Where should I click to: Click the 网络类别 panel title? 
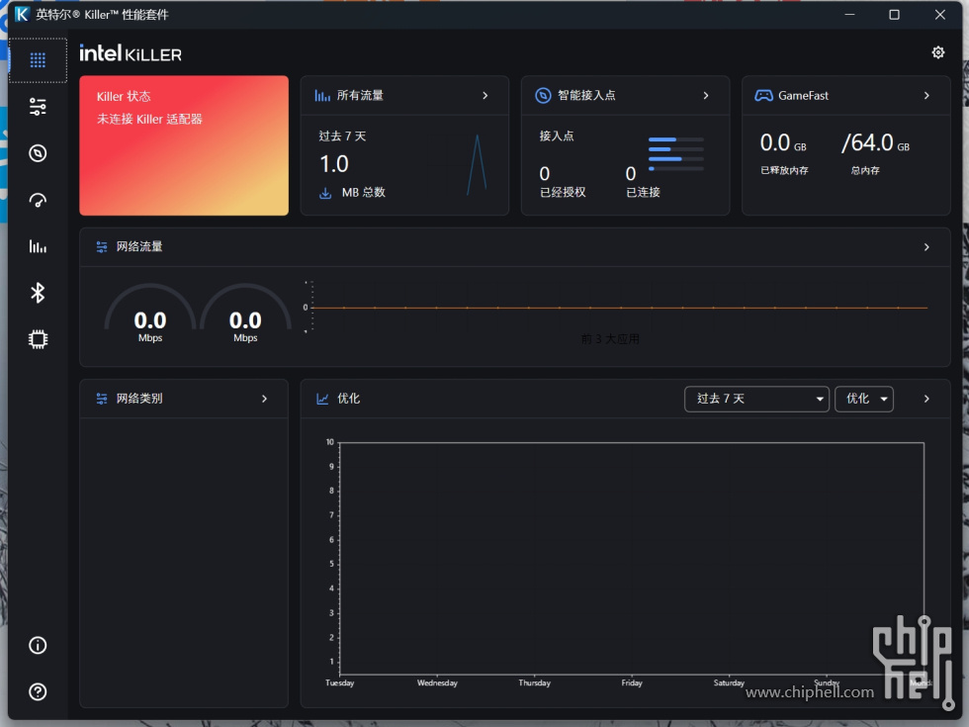139,398
